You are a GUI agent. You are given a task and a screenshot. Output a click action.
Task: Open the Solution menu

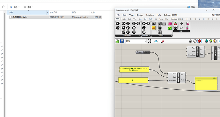pyautogui.click(x=150, y=15)
